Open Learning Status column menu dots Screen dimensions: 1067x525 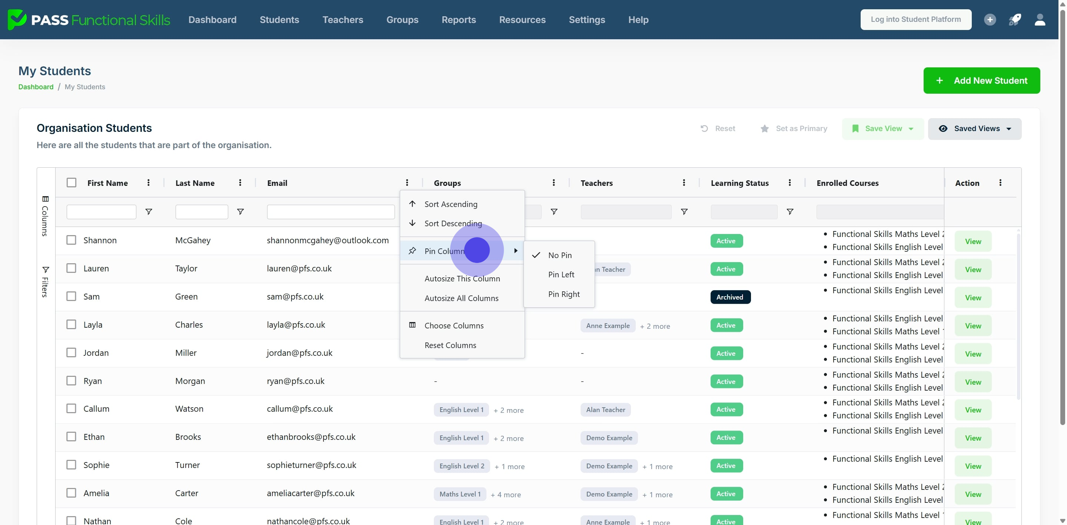[790, 183]
